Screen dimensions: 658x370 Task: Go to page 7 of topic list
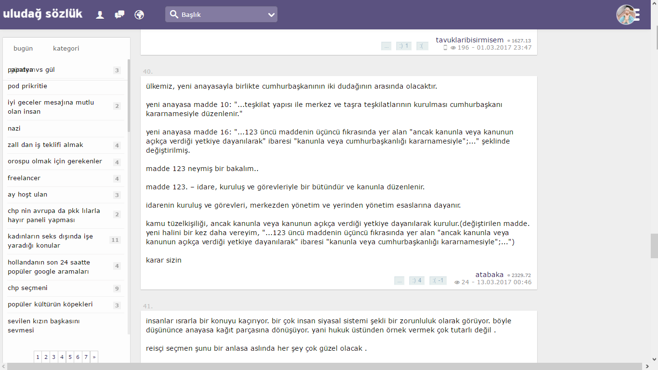(86, 357)
